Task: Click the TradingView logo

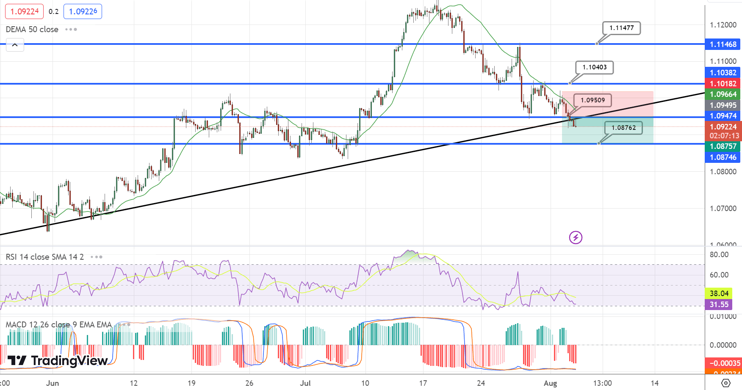Action: tap(58, 360)
